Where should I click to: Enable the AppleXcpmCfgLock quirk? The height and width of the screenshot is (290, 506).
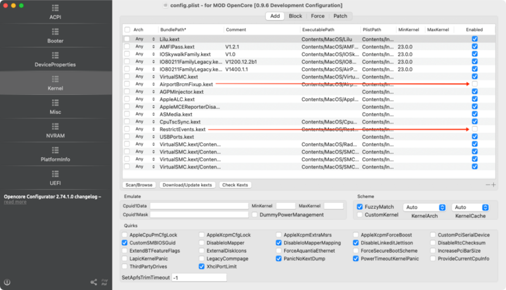coord(202,235)
